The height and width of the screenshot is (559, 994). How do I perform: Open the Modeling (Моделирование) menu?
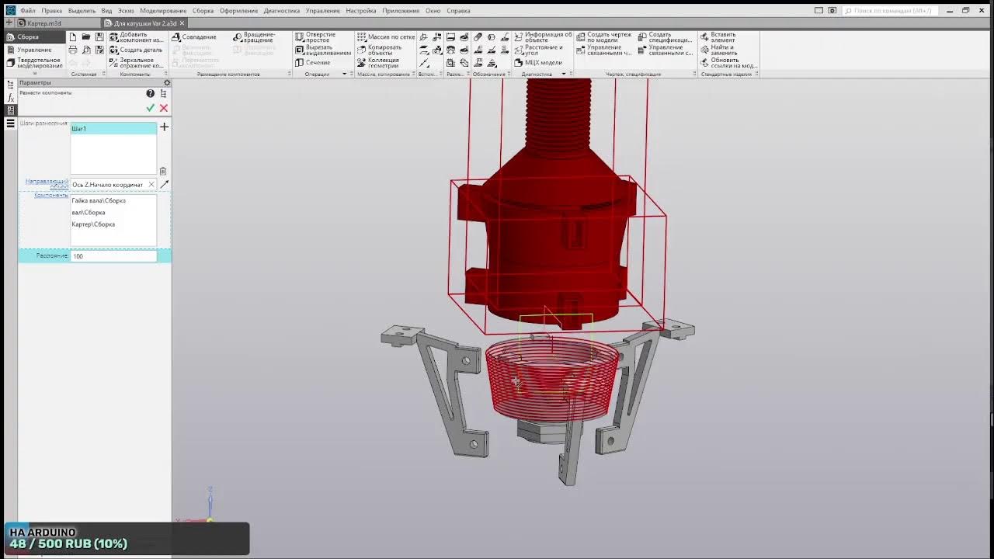coord(163,11)
